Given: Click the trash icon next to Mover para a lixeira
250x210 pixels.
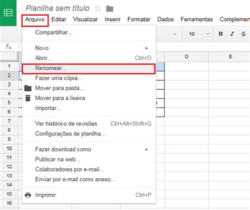Looking at the screenshot, I should coord(28,98).
